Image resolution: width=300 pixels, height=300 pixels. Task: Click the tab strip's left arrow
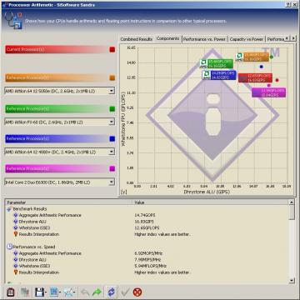[x=288, y=38]
